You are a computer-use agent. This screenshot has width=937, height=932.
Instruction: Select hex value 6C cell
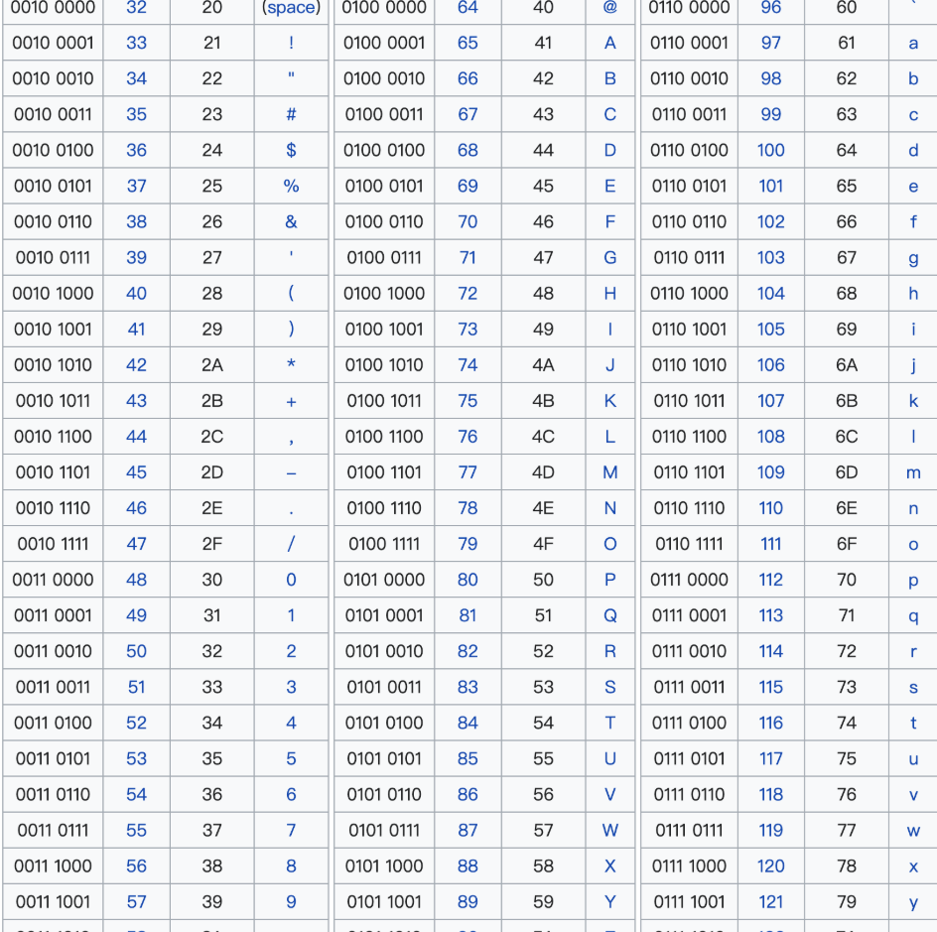847,438
